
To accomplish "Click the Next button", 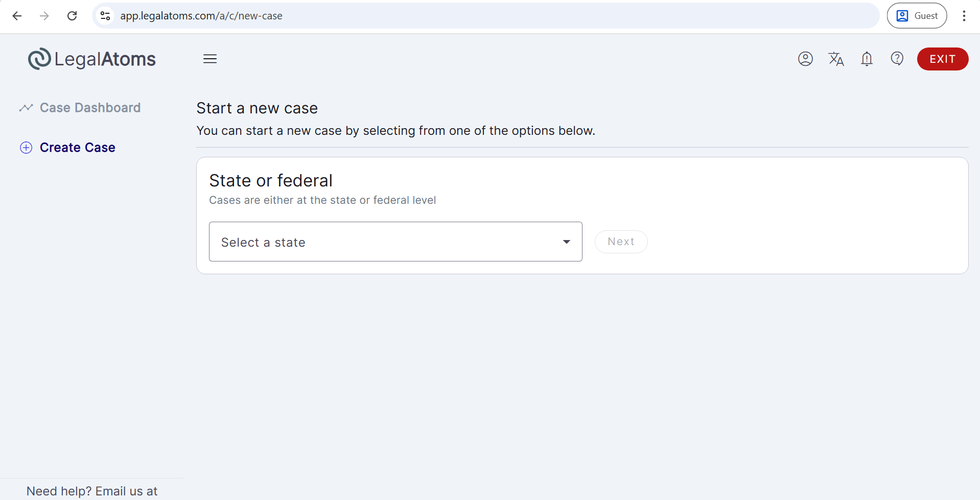I will (x=621, y=242).
